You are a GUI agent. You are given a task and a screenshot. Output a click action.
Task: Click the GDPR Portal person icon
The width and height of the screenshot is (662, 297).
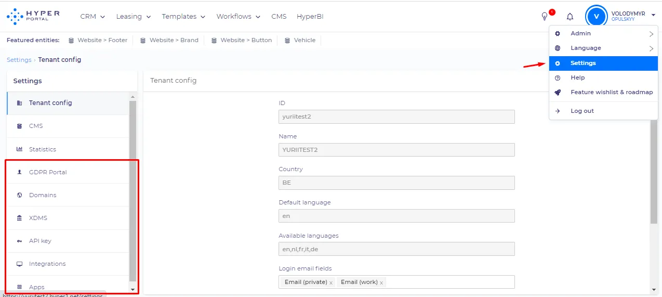[20, 172]
